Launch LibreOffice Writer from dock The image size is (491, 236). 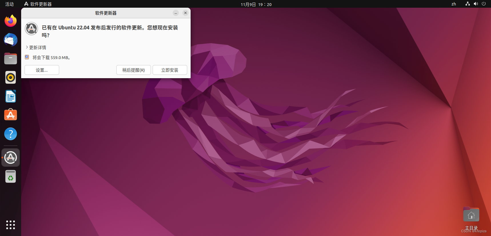point(11,96)
